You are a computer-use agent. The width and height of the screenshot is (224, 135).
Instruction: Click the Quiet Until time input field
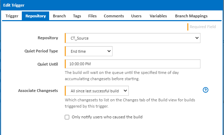[133, 64]
